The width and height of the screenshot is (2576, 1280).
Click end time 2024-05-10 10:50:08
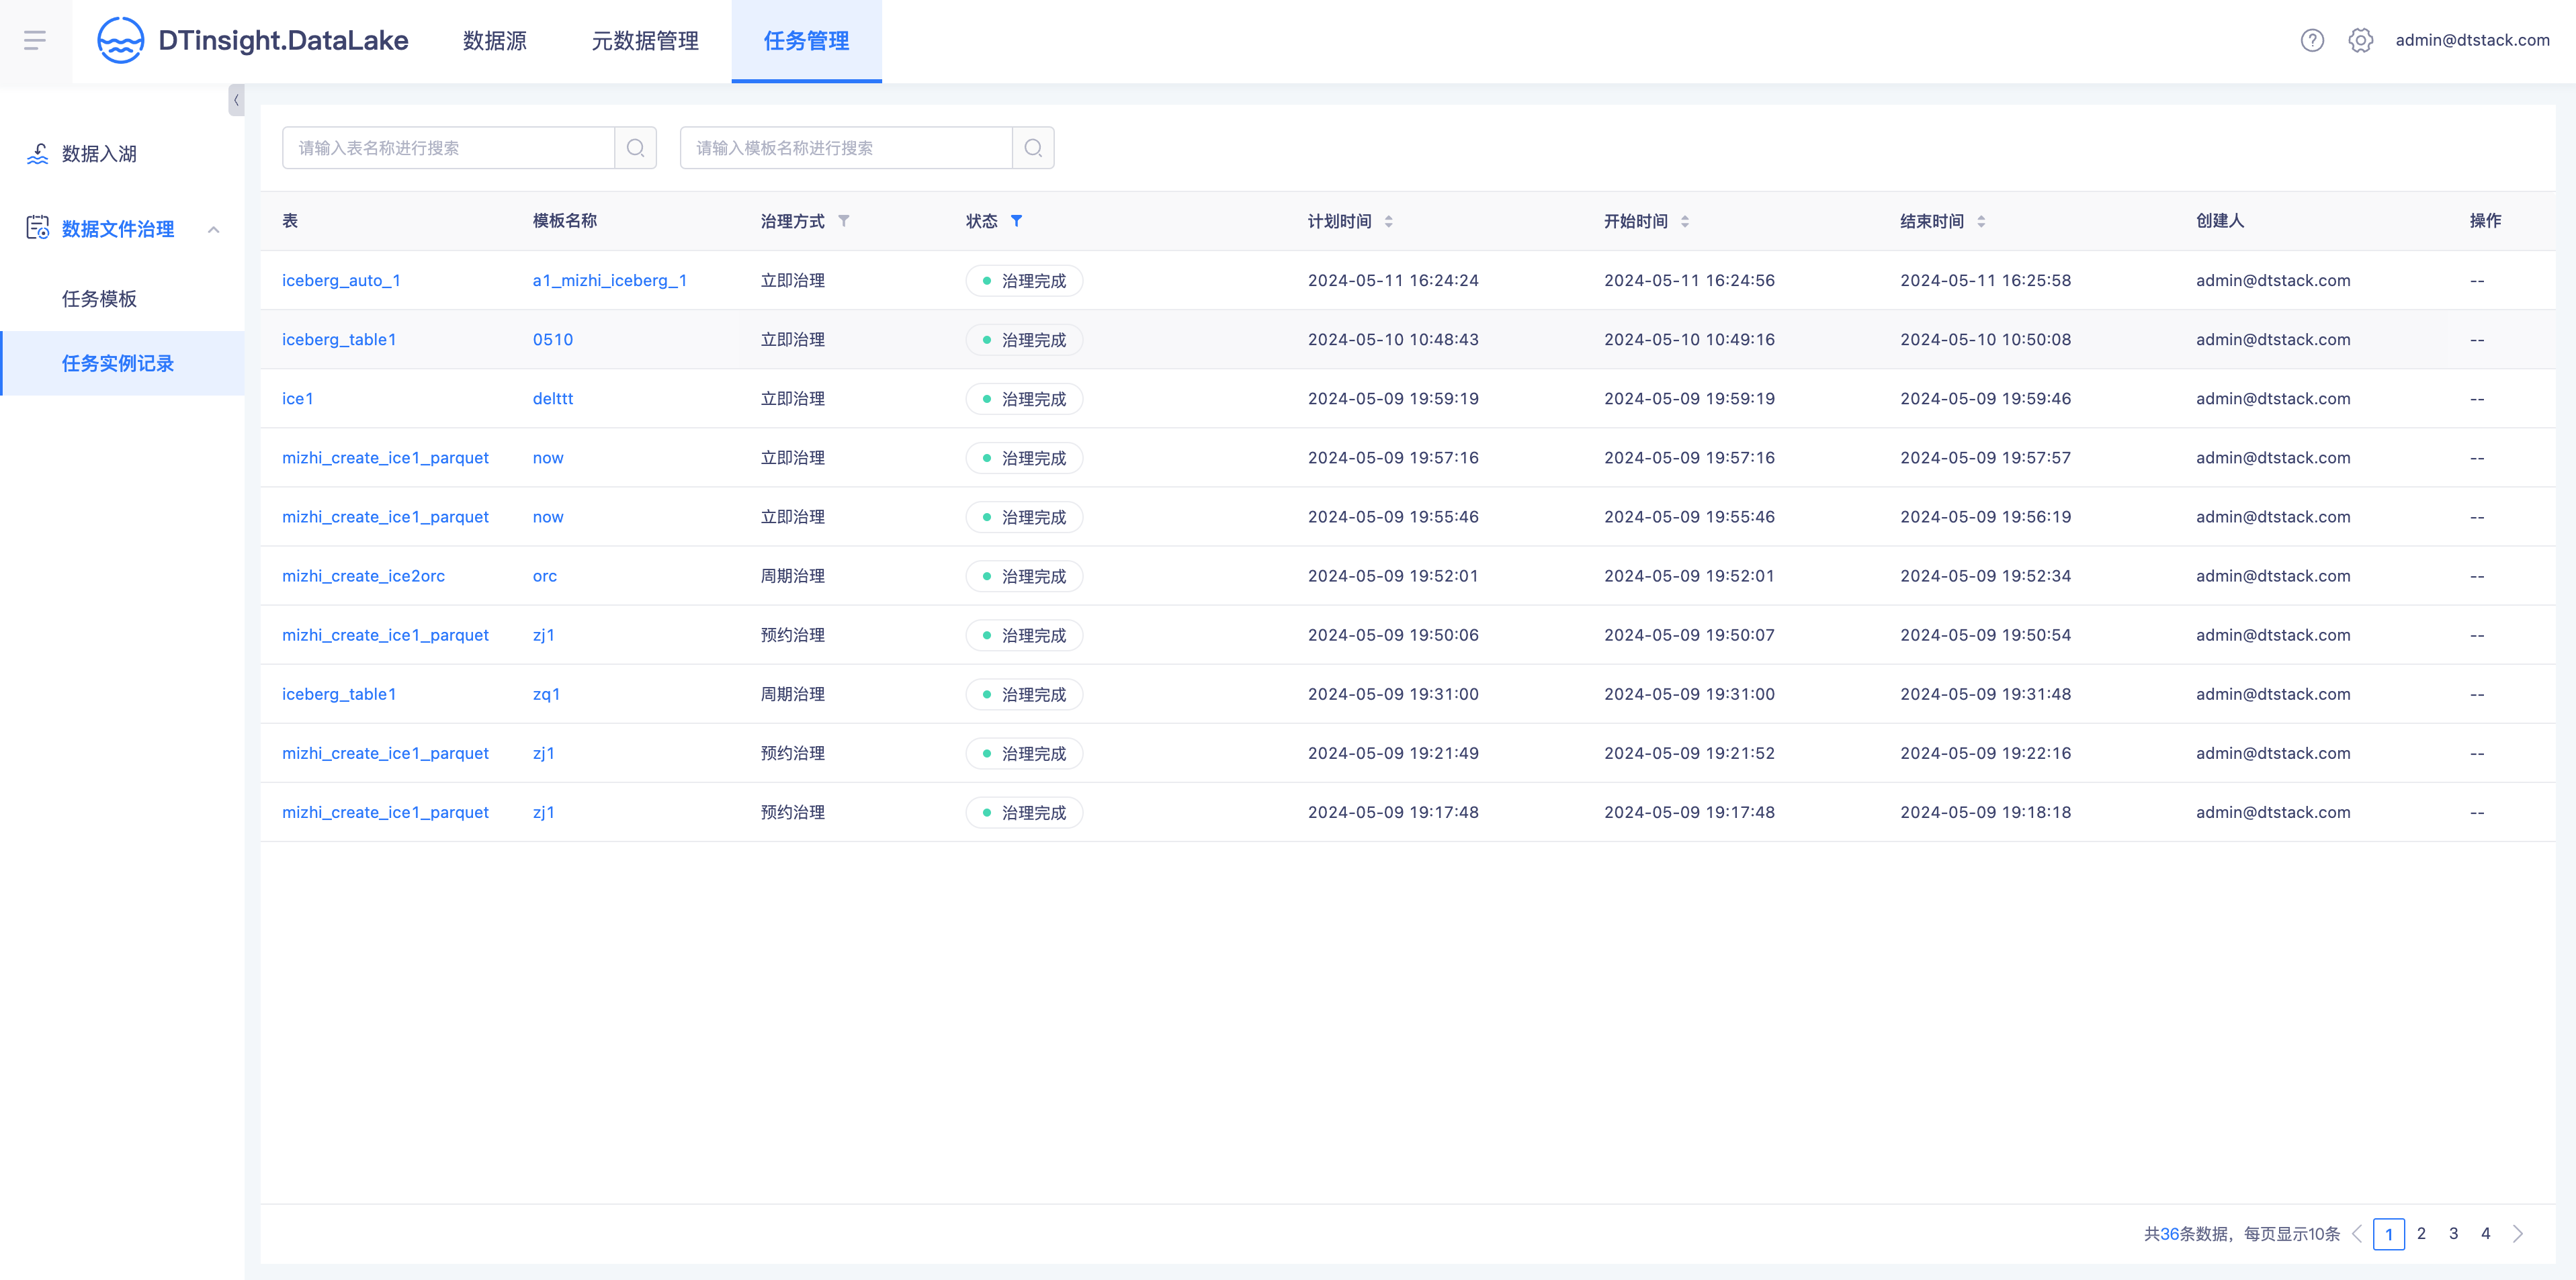click(x=1985, y=340)
